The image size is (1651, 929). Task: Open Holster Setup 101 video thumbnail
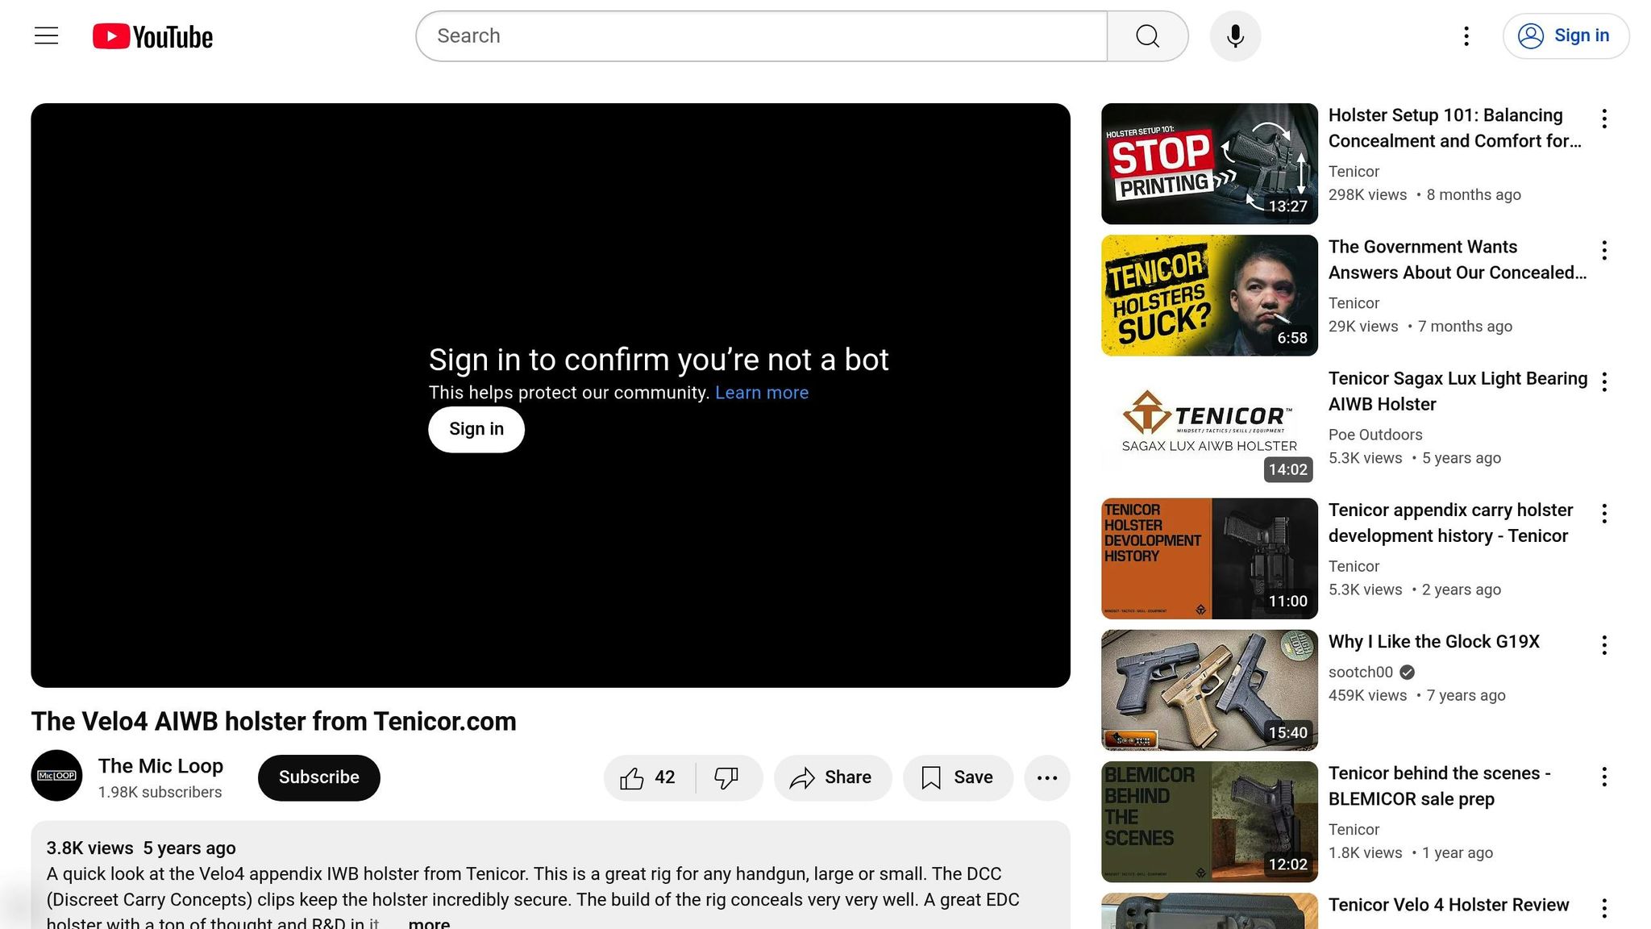[x=1209, y=164]
